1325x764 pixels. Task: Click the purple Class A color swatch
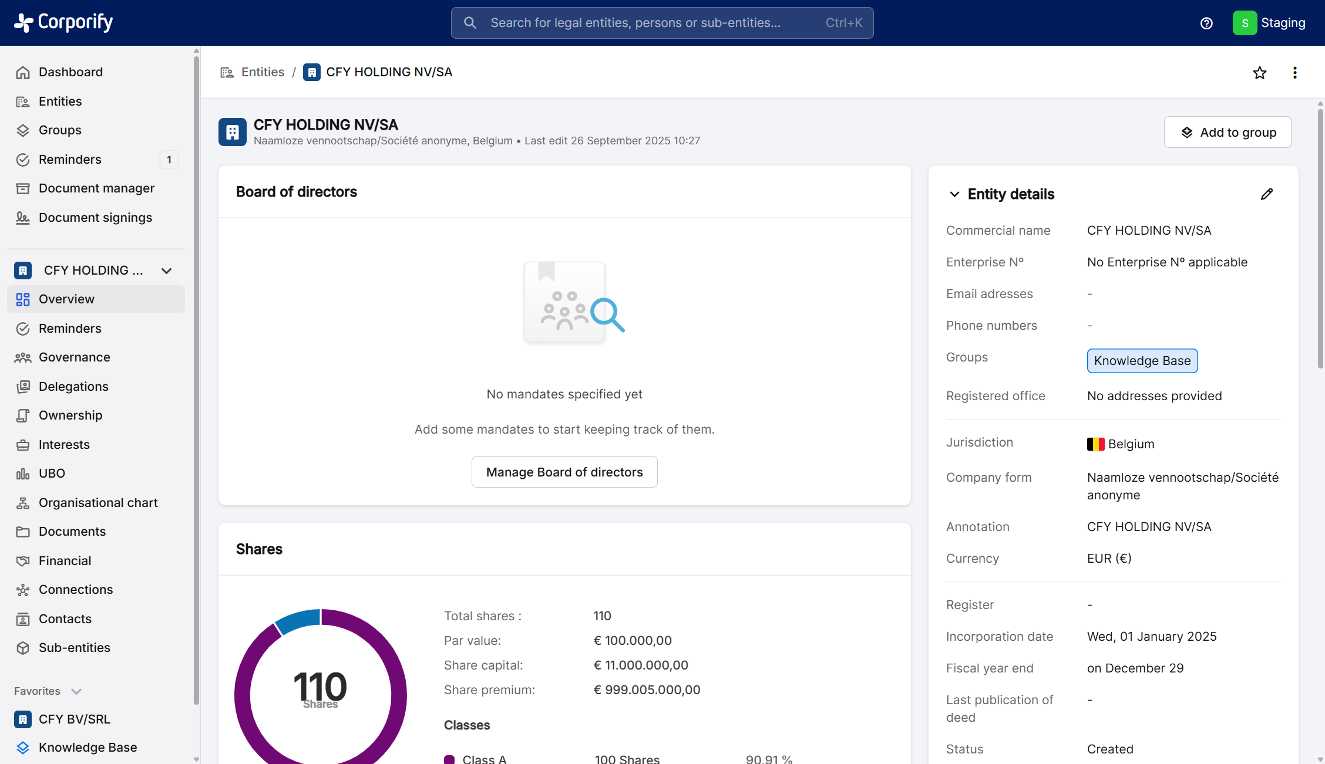point(449,759)
